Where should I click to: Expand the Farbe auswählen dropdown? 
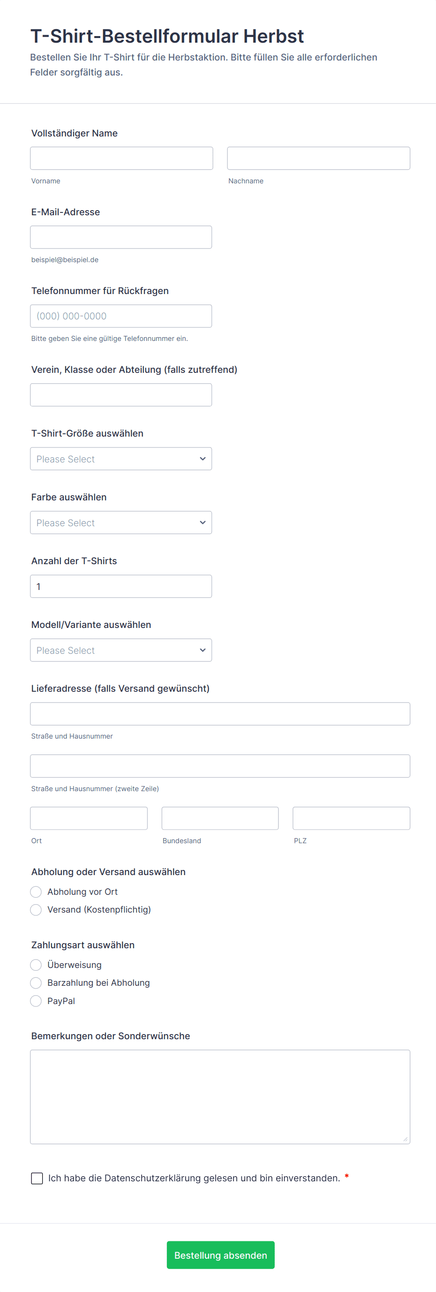pos(121,522)
